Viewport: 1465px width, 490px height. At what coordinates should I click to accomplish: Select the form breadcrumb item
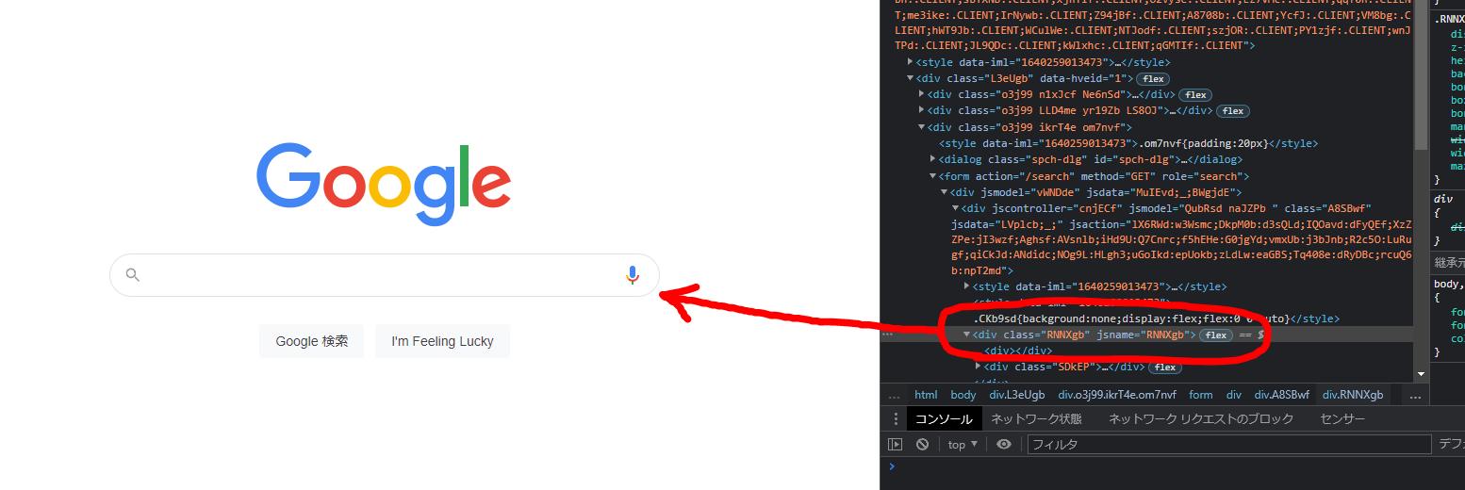pyautogui.click(x=1201, y=396)
